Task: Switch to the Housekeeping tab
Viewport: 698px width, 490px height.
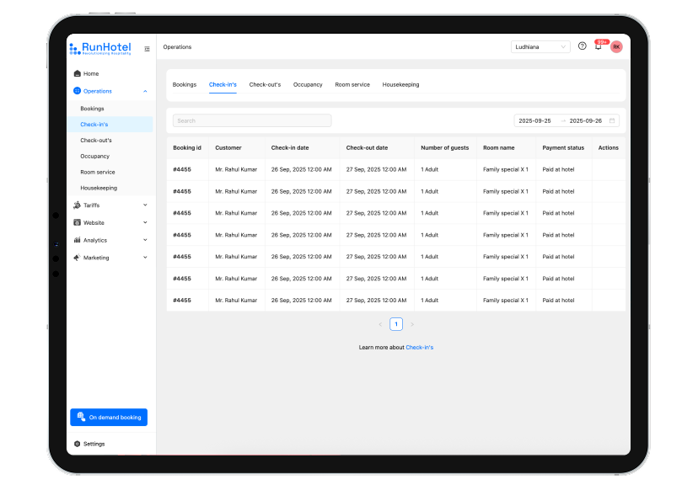Action: 400,84
